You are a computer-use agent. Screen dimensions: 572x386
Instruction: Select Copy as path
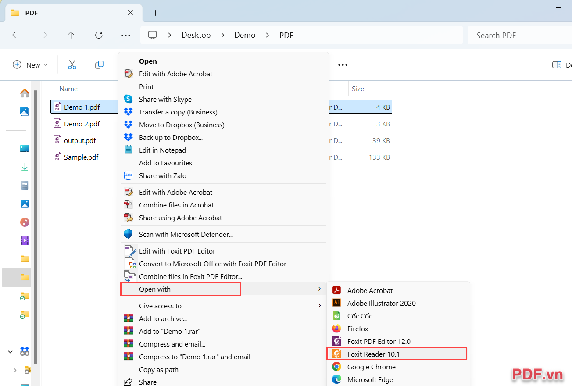[x=159, y=369]
